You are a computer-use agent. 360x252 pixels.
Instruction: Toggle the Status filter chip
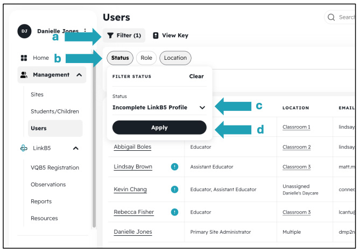coord(120,58)
